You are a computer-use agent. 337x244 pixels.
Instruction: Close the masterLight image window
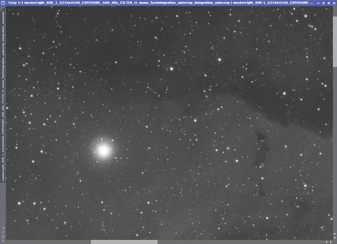point(334,3)
